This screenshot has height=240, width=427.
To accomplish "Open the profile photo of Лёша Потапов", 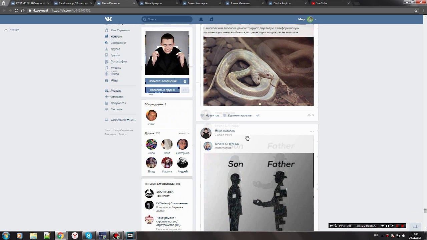I will point(167,53).
